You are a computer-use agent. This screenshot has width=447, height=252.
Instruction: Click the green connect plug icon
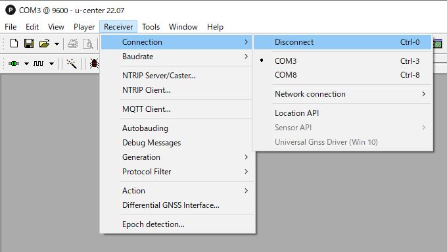point(14,63)
